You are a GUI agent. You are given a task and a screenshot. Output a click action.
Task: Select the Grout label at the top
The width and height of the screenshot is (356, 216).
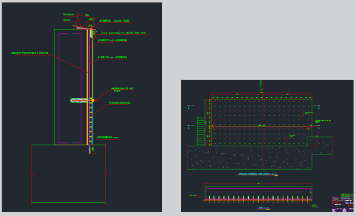pyautogui.click(x=67, y=19)
